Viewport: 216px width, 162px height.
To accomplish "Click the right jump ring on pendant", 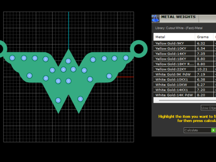I will tap(139, 49).
